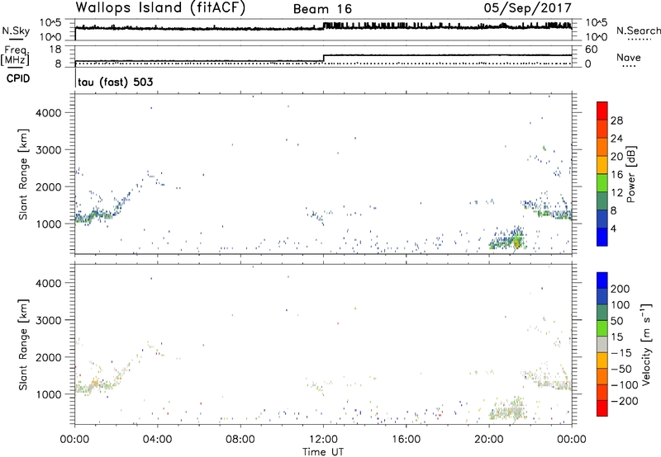Viewport: 661px width, 457px height.
Task: Click the '04:00' time axis tick label
Action: [157, 440]
